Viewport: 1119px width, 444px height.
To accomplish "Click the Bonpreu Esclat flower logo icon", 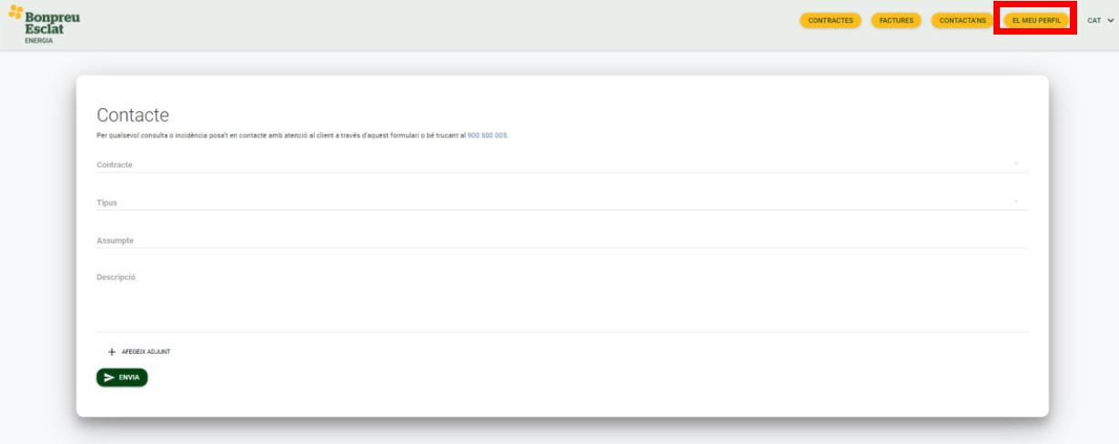I will (15, 13).
